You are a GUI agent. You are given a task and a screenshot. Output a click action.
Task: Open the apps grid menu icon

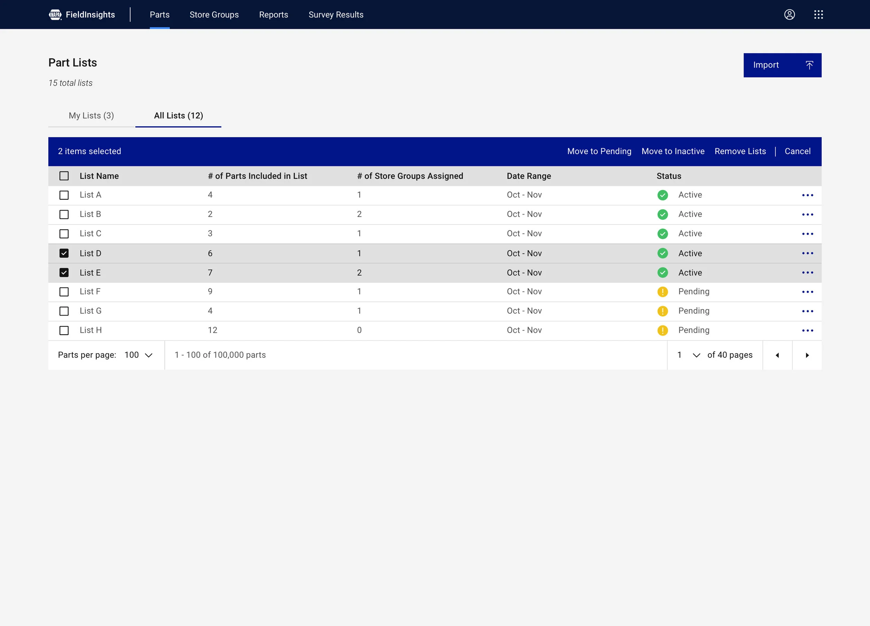tap(818, 15)
